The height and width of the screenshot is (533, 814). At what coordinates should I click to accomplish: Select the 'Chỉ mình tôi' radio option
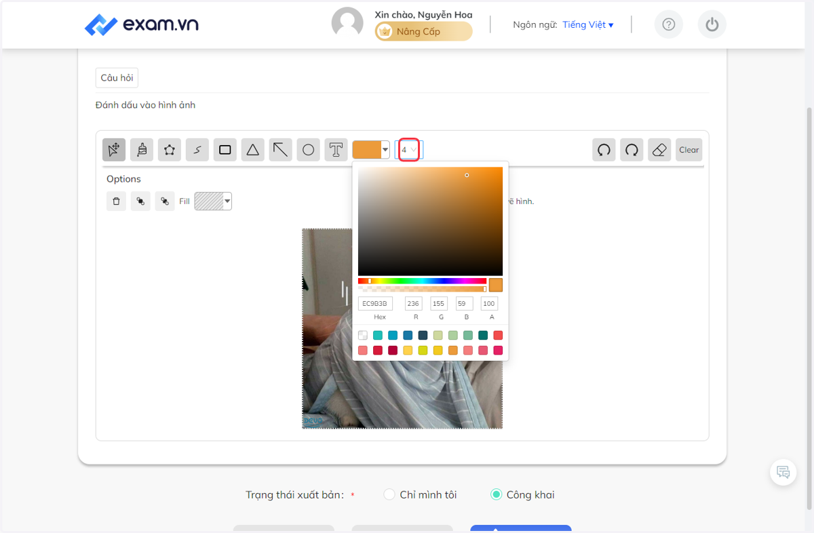click(x=389, y=494)
